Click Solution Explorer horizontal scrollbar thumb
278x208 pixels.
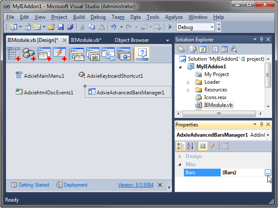(x=219, y=114)
